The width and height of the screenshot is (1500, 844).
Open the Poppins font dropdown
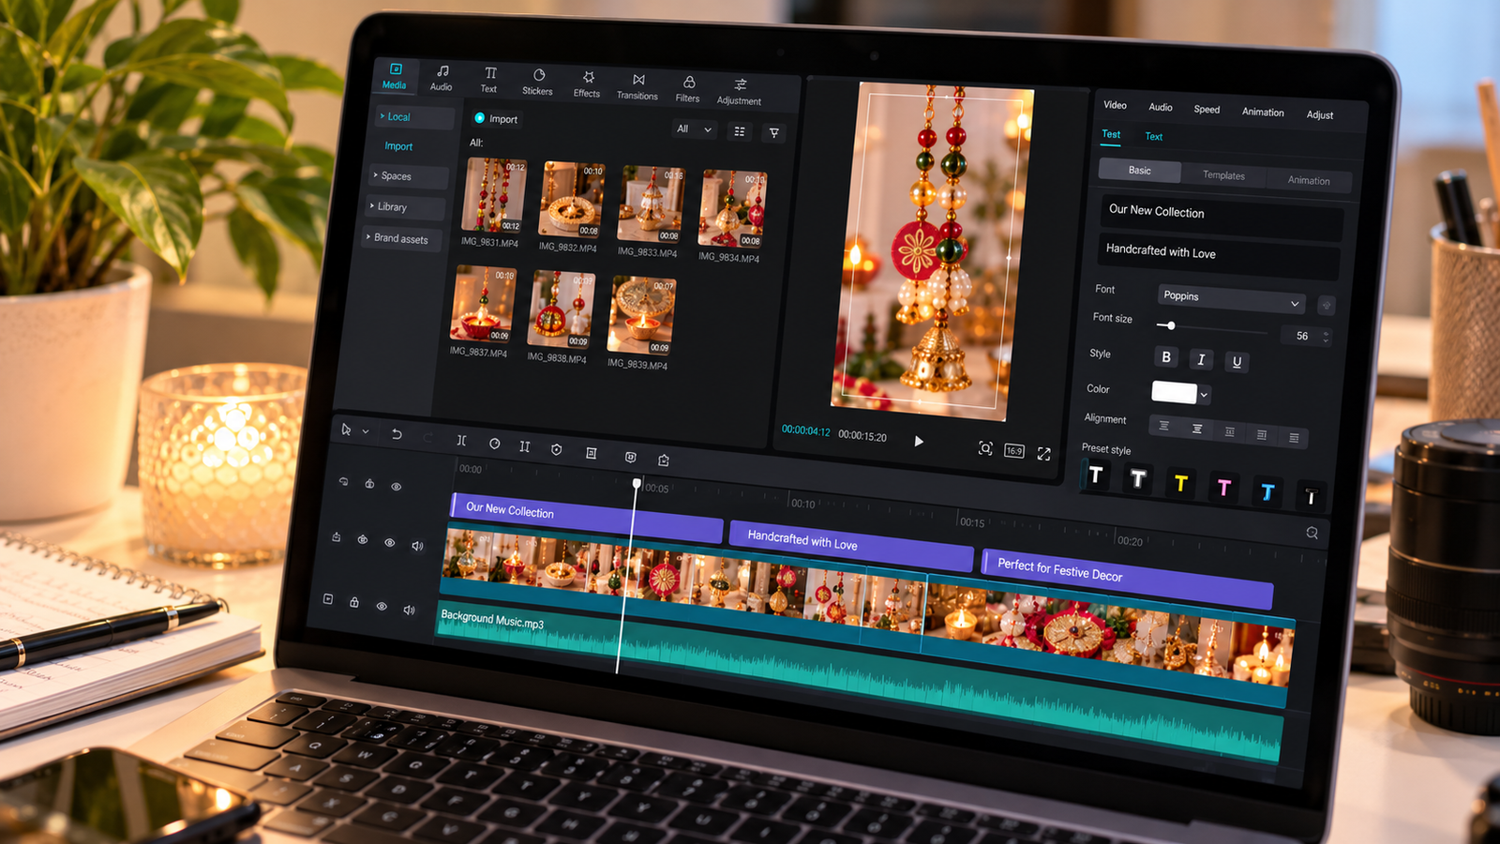click(1232, 299)
